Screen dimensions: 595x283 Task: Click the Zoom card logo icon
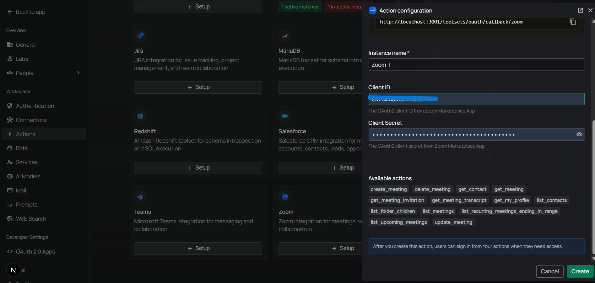click(285, 197)
